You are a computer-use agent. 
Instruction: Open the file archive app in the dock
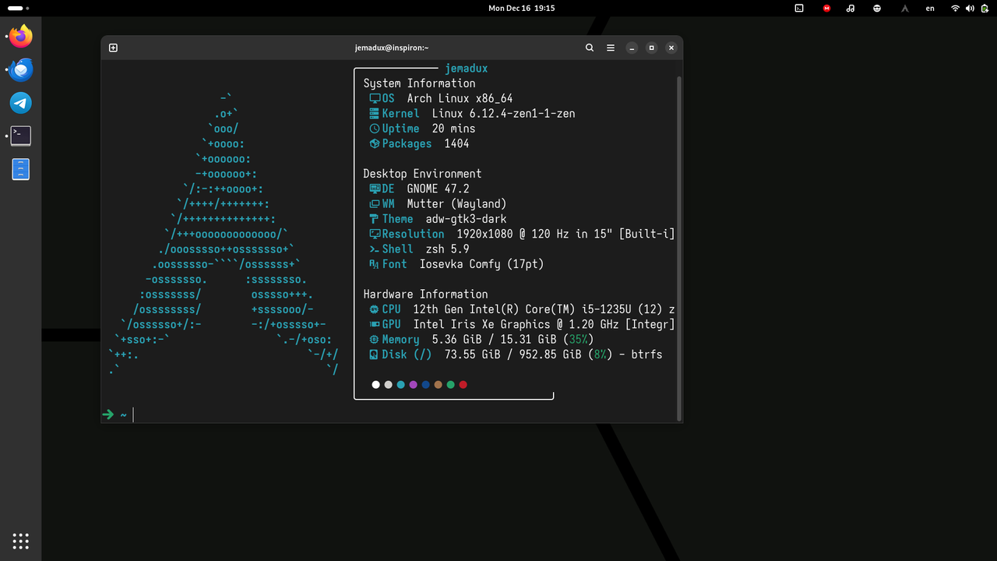21,169
